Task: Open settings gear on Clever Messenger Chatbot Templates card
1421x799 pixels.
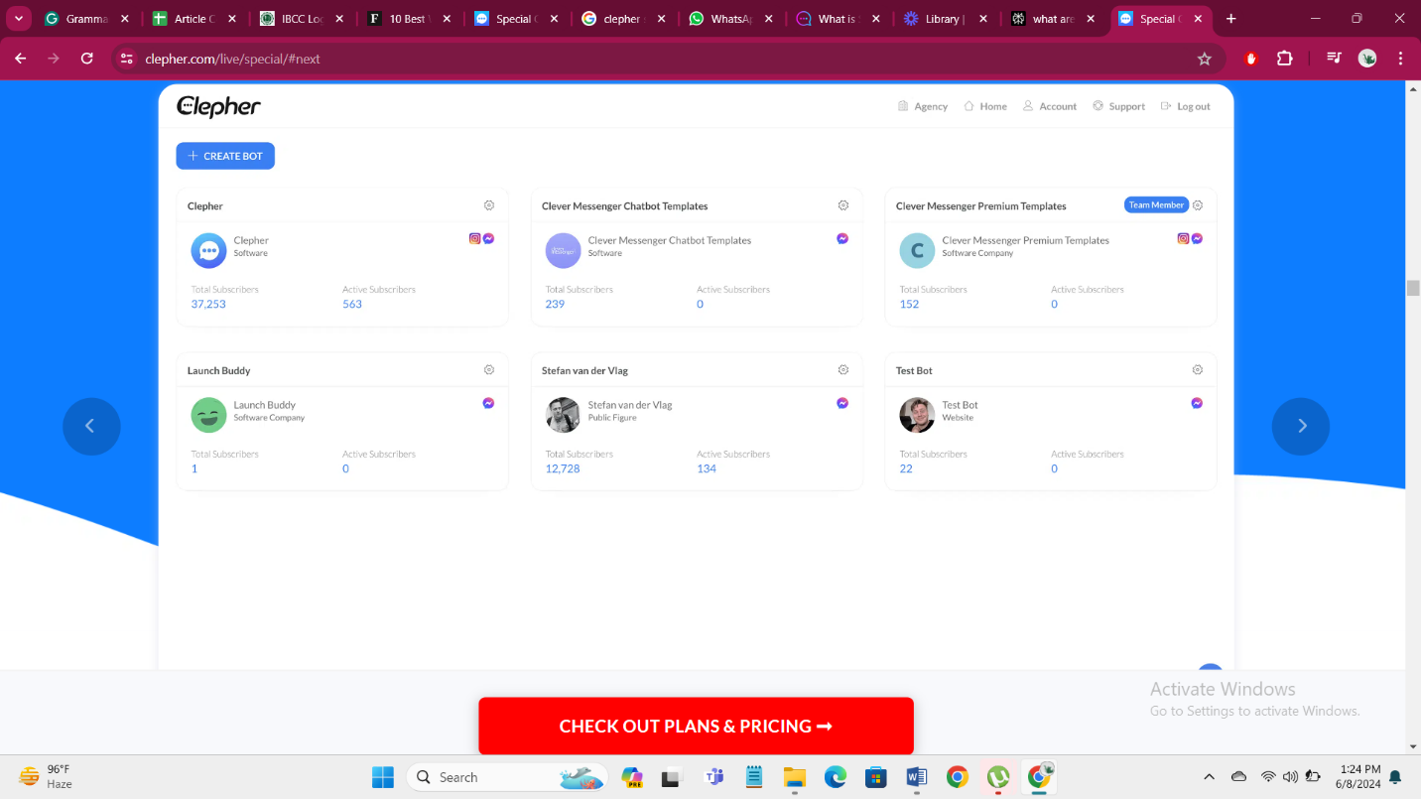Action: 843,205
